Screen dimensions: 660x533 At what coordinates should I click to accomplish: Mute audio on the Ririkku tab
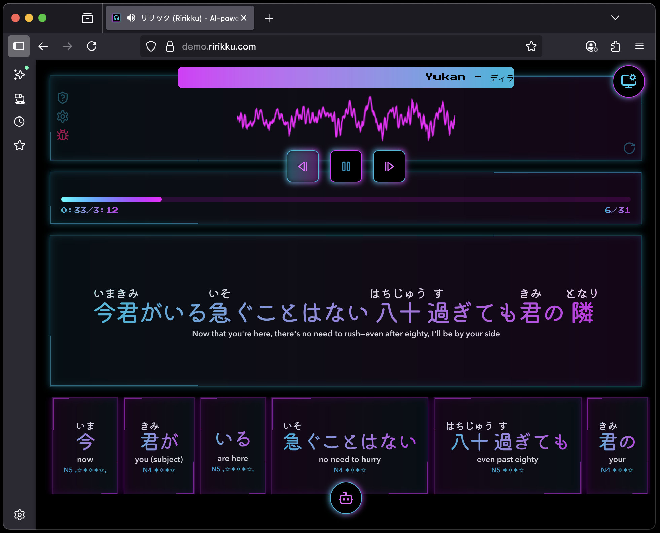point(131,18)
